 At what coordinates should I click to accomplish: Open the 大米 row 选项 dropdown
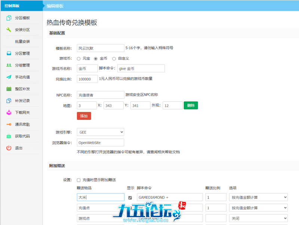coord(258,197)
